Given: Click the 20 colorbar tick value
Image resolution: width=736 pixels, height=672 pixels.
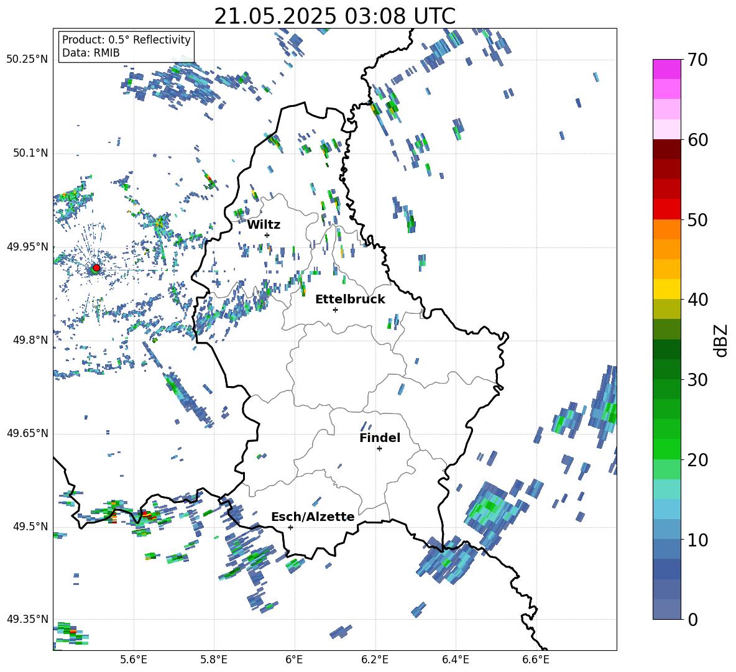Looking at the screenshot, I should (698, 459).
